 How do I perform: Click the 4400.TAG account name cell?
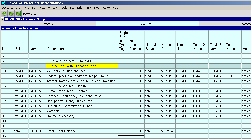pos(37,71)
